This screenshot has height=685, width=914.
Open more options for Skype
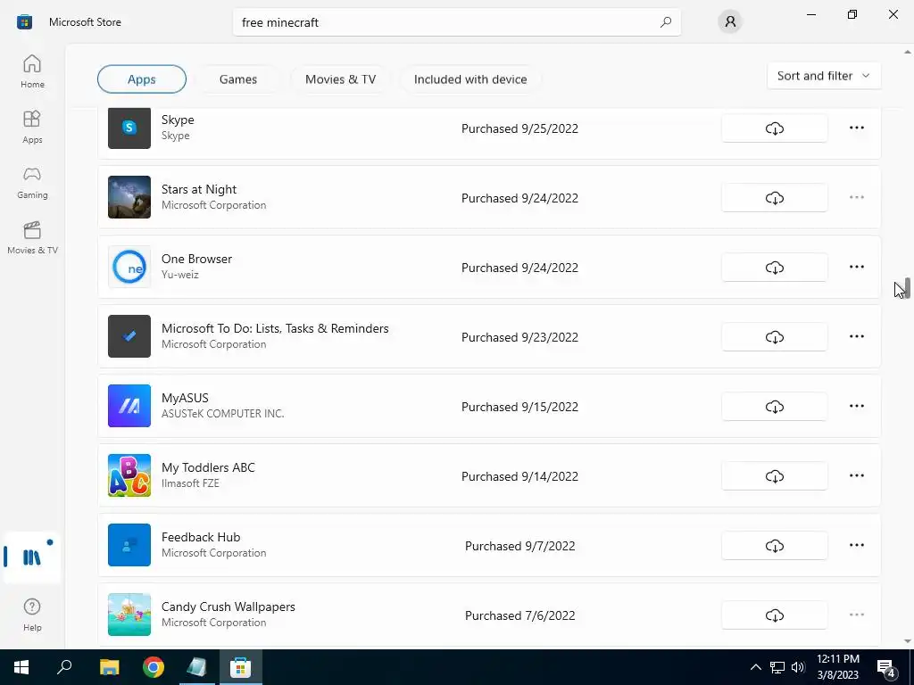tap(856, 128)
